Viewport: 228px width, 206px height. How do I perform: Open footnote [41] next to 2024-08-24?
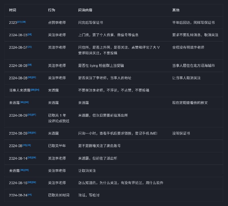30,195
